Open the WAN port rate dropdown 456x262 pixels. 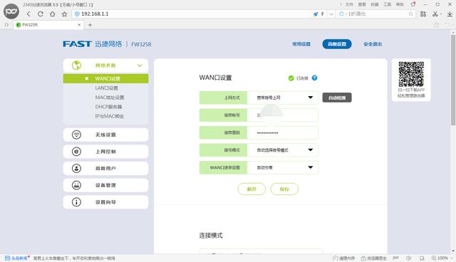[283, 167]
